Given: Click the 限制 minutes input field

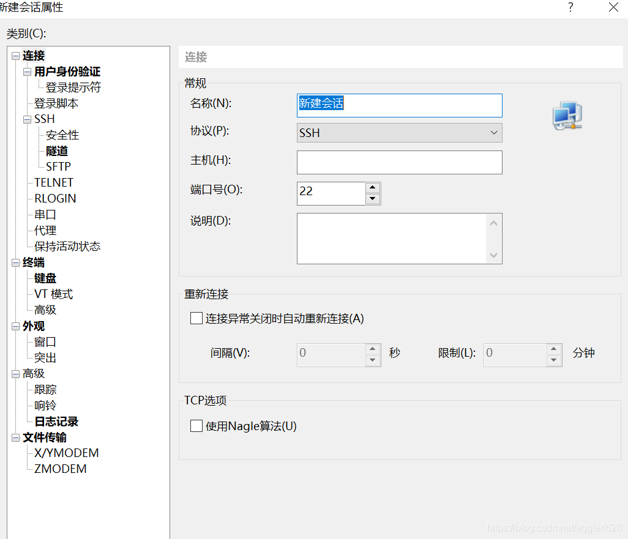Looking at the screenshot, I should [515, 355].
